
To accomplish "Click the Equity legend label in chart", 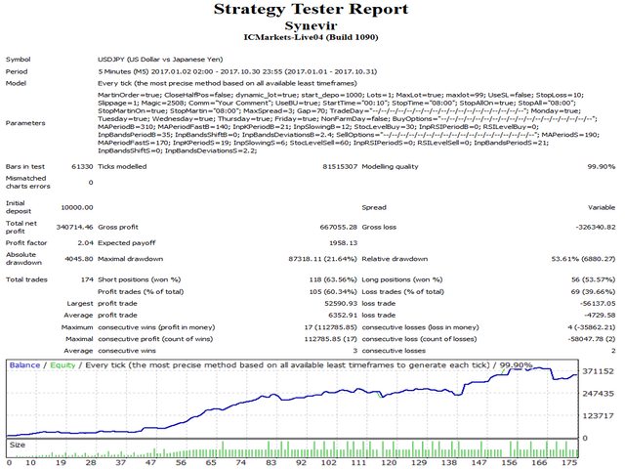I will point(61,364).
